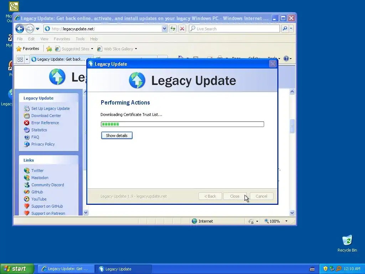Click the Show details button
The height and width of the screenshot is (274, 365).
tap(117, 135)
